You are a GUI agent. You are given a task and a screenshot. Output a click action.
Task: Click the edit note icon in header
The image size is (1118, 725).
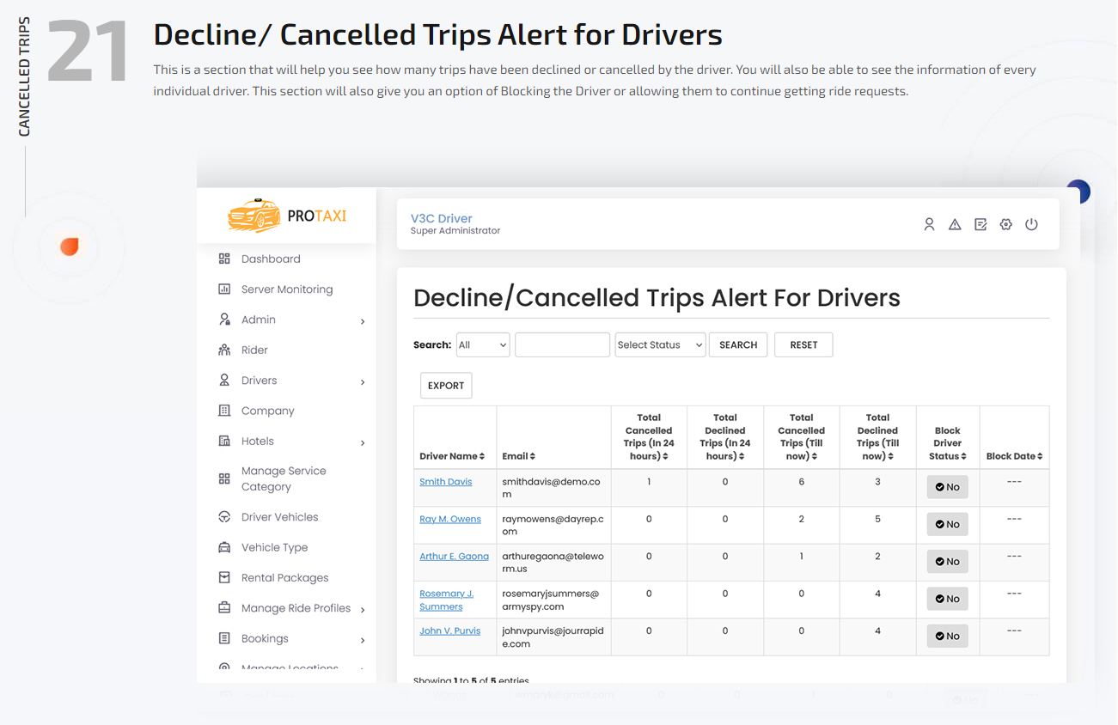pos(981,224)
